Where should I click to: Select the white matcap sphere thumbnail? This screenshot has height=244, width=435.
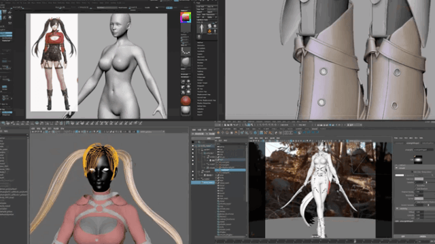pos(186,110)
